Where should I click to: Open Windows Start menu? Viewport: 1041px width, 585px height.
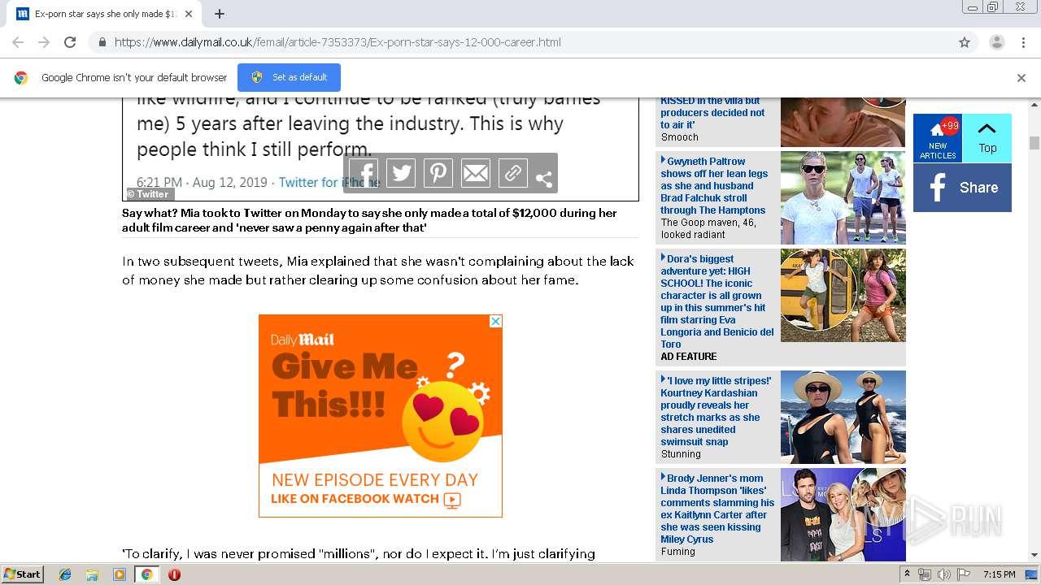(x=22, y=574)
